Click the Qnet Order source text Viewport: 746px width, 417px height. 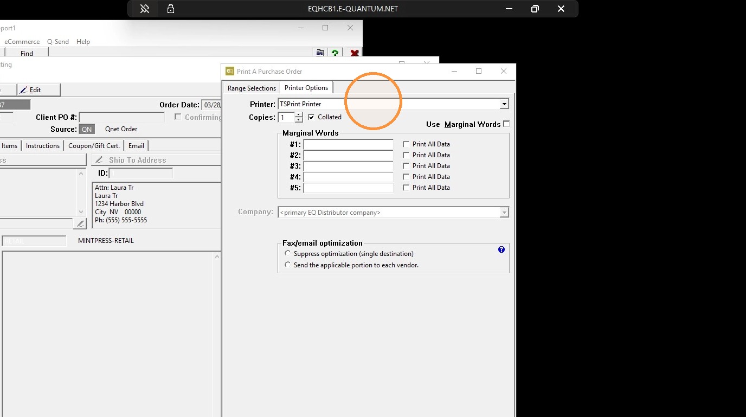point(121,129)
